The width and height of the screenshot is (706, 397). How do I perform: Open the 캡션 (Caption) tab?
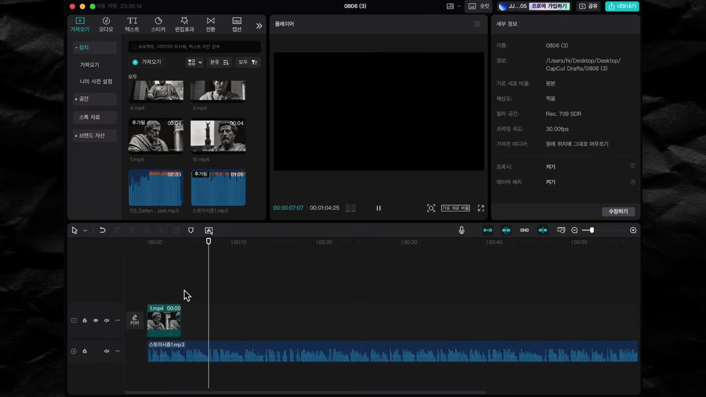[x=237, y=24]
